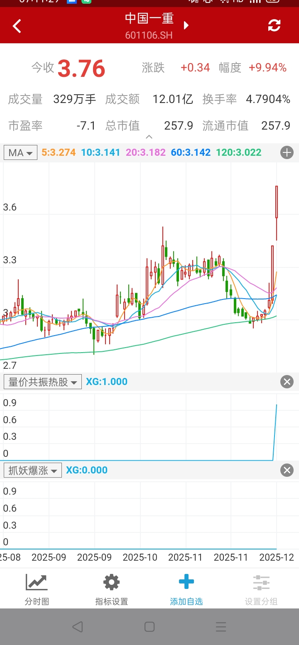Collapse the stock details with the chevron

click(x=149, y=137)
